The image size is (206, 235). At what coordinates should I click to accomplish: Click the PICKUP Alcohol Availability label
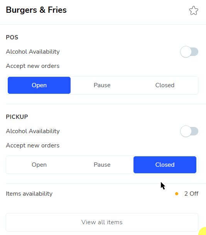point(33,131)
